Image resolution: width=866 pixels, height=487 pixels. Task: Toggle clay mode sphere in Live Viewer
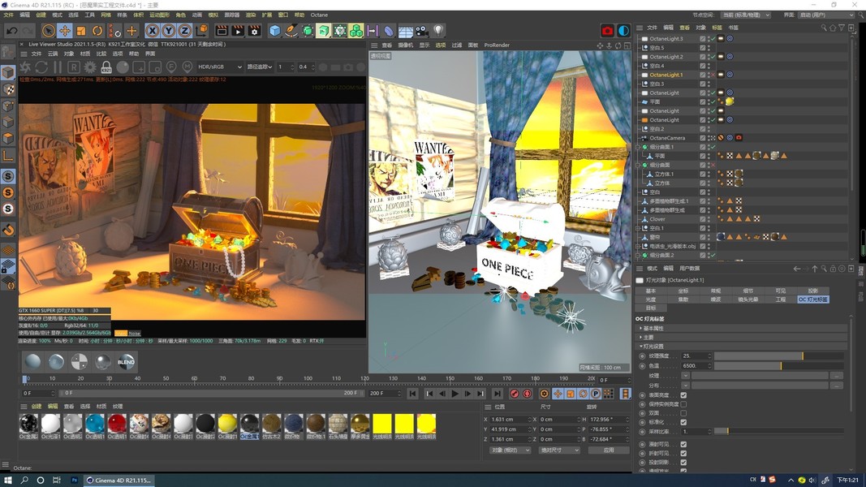tap(123, 67)
